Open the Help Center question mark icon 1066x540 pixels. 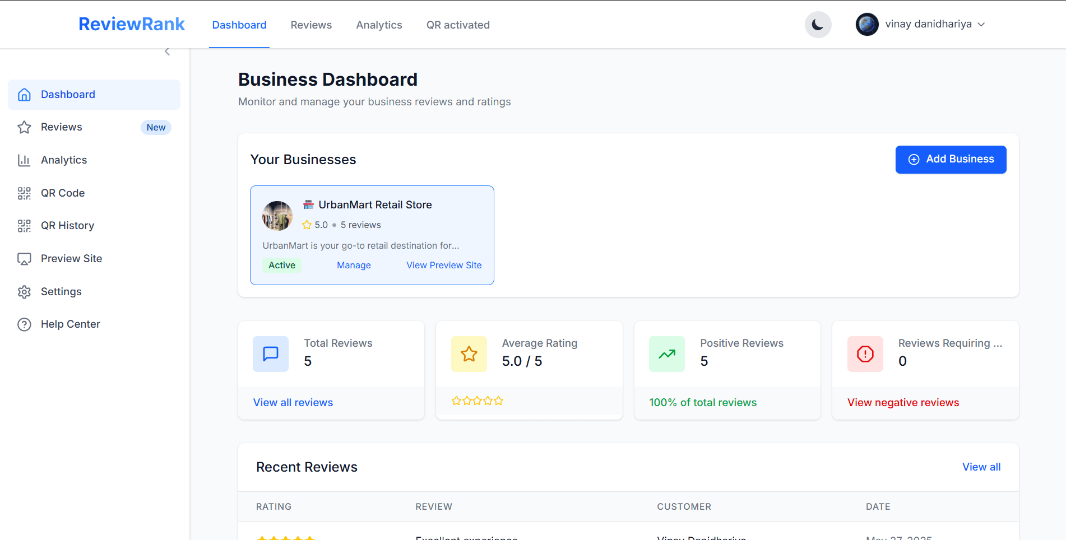tap(24, 324)
